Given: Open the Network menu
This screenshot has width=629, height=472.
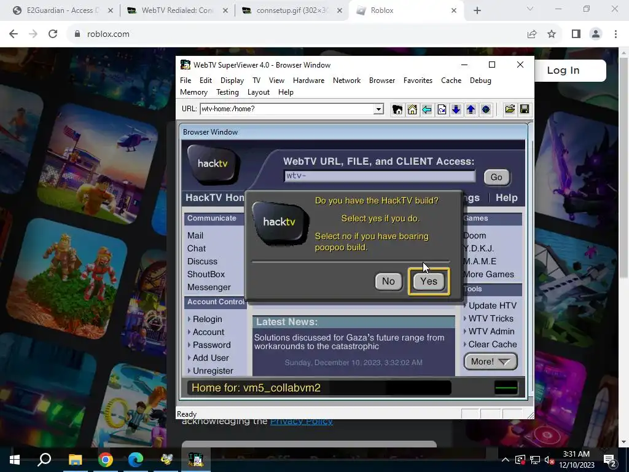Looking at the screenshot, I should tap(346, 81).
